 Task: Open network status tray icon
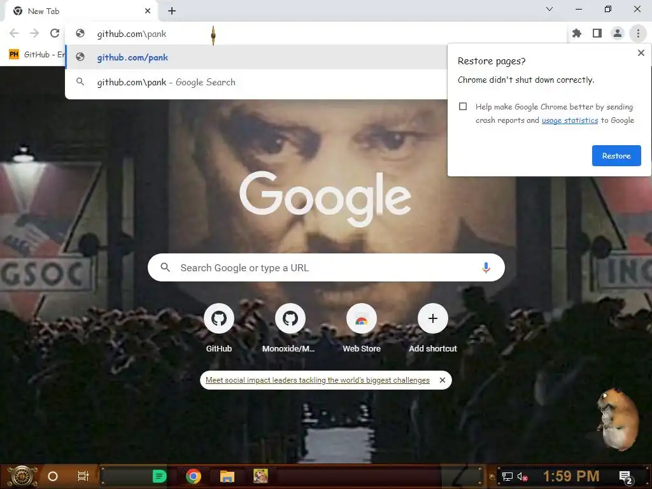(x=507, y=476)
